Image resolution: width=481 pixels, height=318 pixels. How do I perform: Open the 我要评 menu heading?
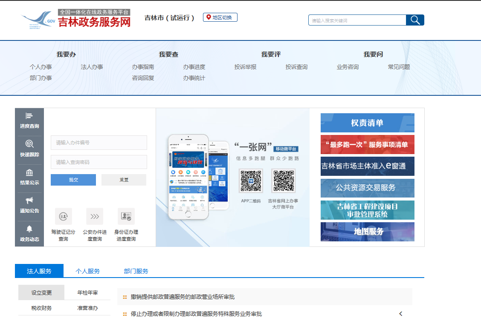(x=271, y=54)
